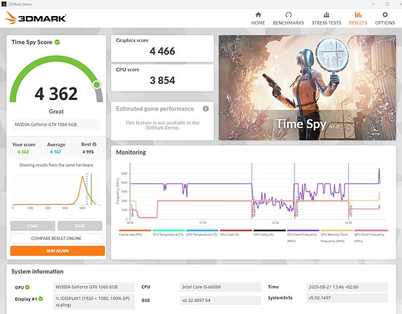The width and height of the screenshot is (402, 314).
Task: Click Your score value 4 362 in green
Action: [x=23, y=152]
